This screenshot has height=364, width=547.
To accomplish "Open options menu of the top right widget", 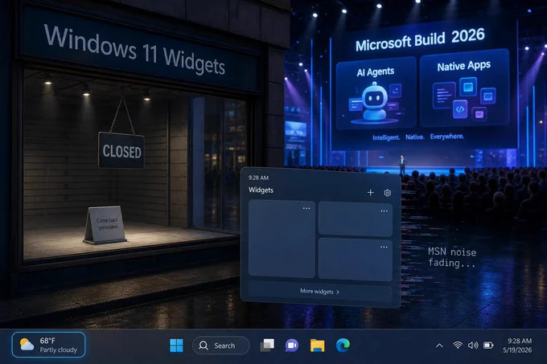I will pos(384,211).
